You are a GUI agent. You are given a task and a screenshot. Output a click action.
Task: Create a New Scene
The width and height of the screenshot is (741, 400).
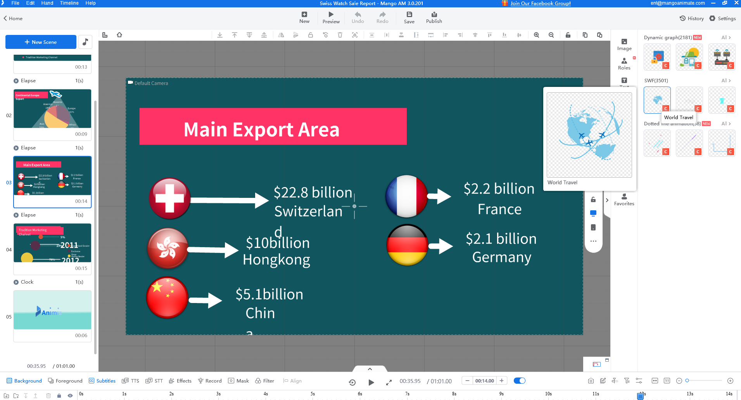(x=41, y=42)
